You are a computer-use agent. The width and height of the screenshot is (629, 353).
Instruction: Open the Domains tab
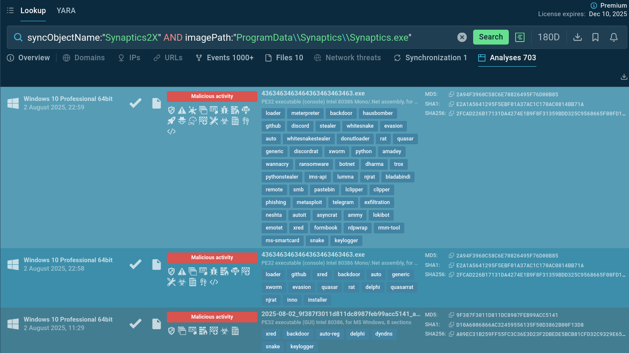click(84, 58)
